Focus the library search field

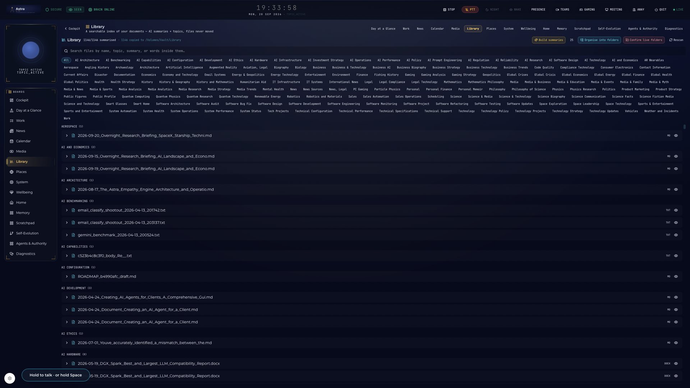[373, 51]
